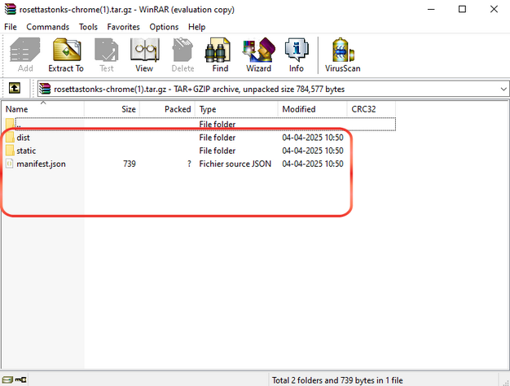Open the File menu
Screen dimensions: 510x386
[x=11, y=27]
